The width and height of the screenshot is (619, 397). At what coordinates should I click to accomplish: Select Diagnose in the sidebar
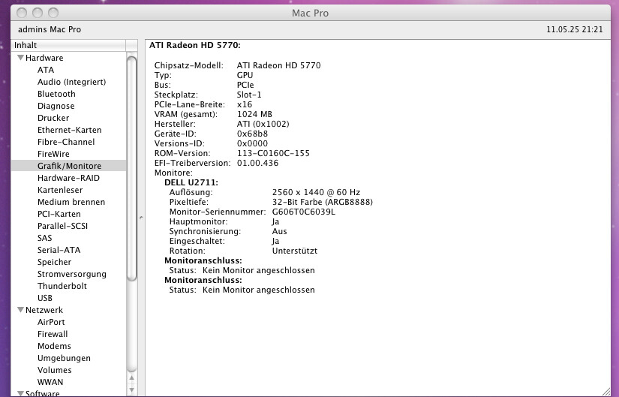56,106
